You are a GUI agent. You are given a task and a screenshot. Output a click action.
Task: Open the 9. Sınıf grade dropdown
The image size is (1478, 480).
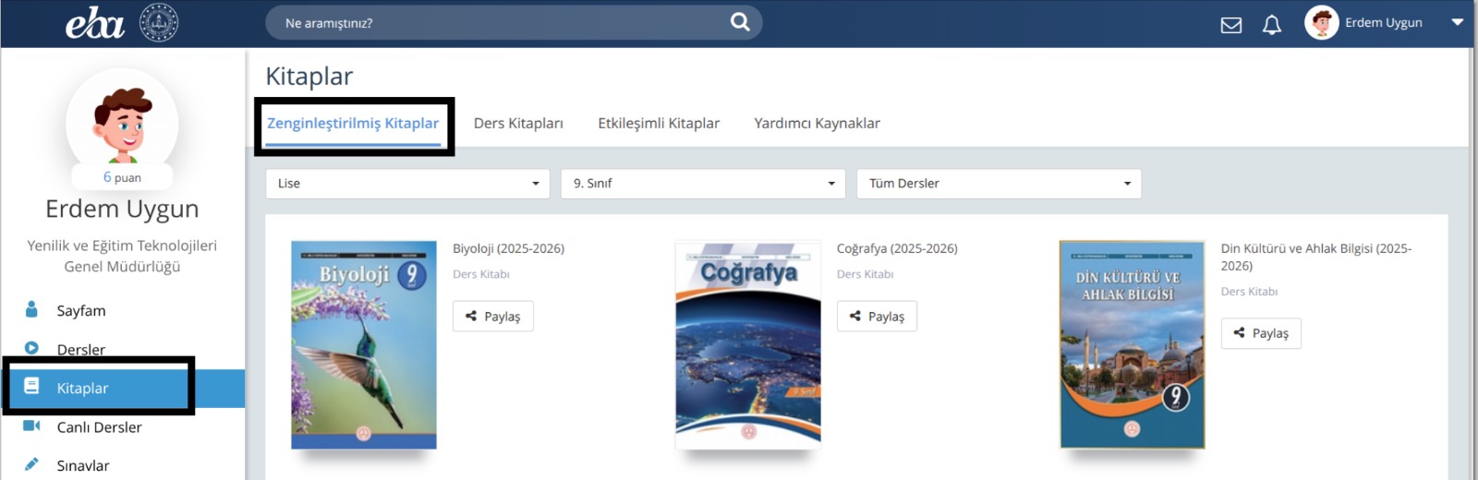click(703, 184)
